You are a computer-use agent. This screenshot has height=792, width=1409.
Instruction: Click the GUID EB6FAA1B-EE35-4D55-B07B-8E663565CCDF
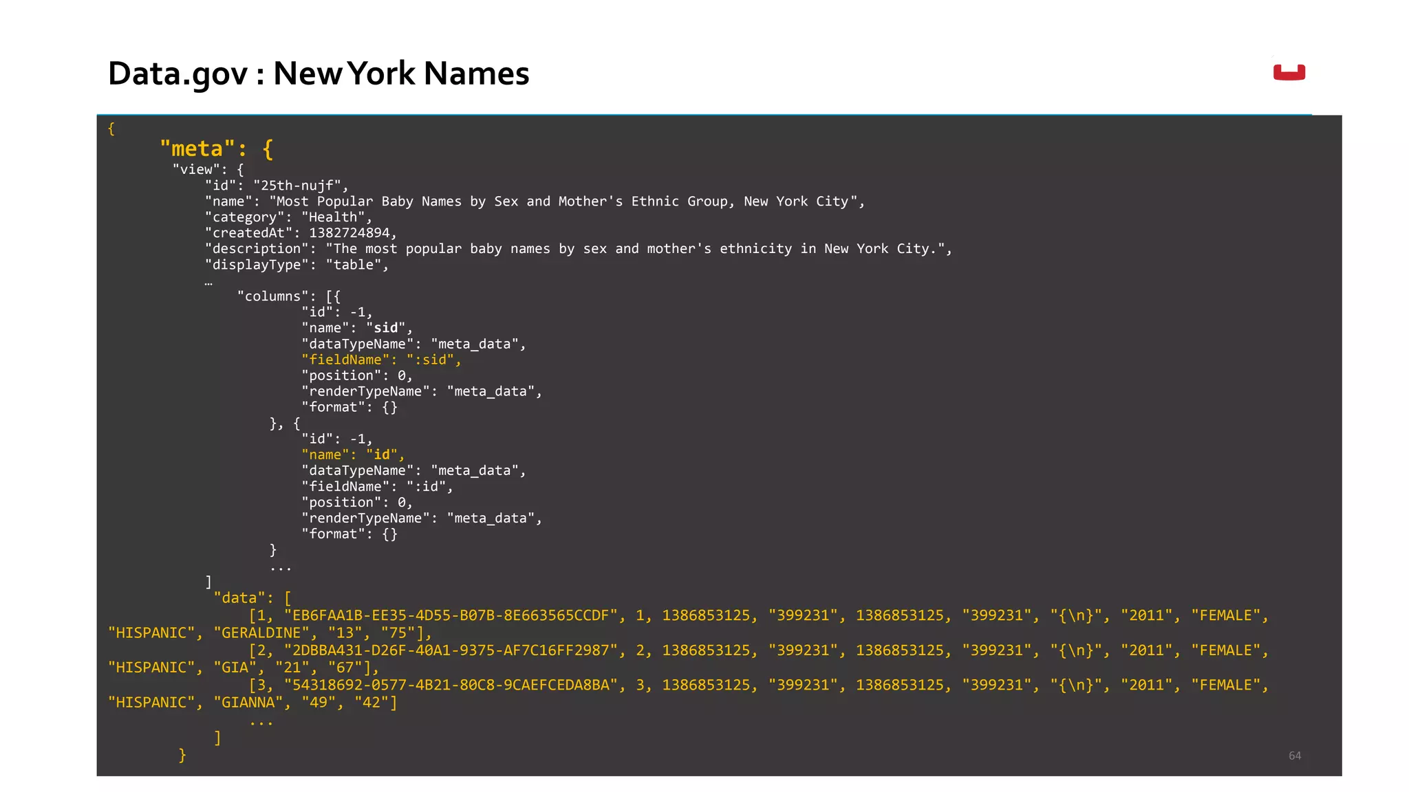coord(451,615)
